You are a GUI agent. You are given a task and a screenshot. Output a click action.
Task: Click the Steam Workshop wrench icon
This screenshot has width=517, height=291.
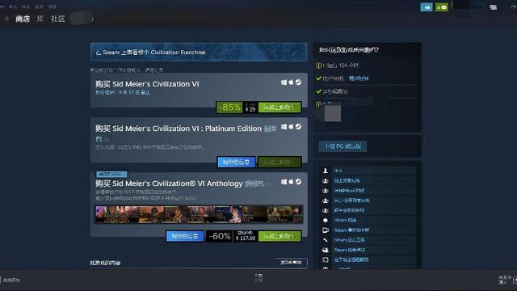(x=325, y=240)
